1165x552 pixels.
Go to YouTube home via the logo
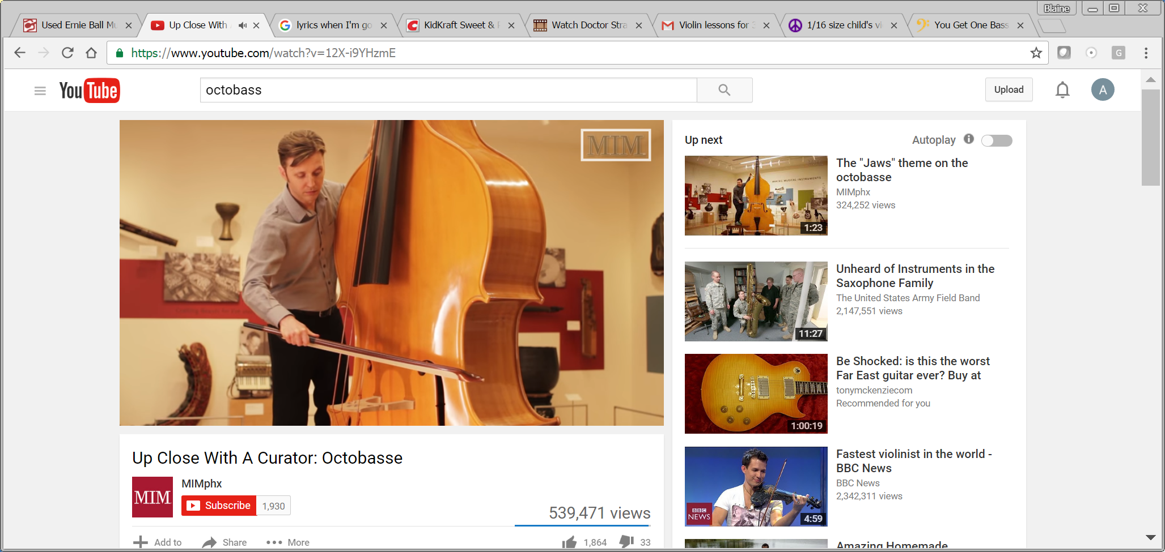pyautogui.click(x=90, y=91)
